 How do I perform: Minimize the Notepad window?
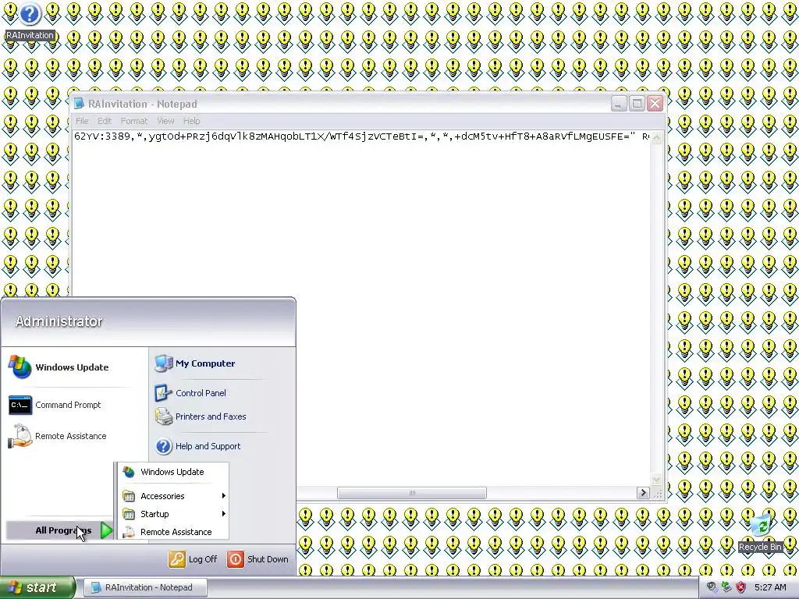click(618, 104)
